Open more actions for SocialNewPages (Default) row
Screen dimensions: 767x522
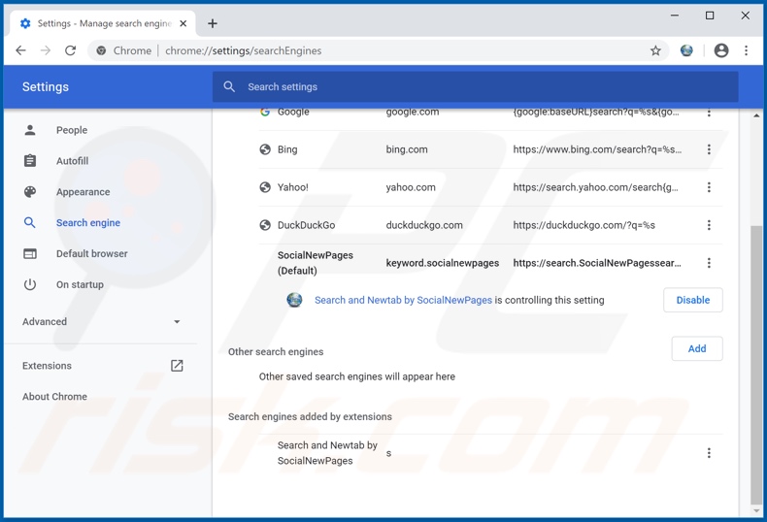click(709, 263)
